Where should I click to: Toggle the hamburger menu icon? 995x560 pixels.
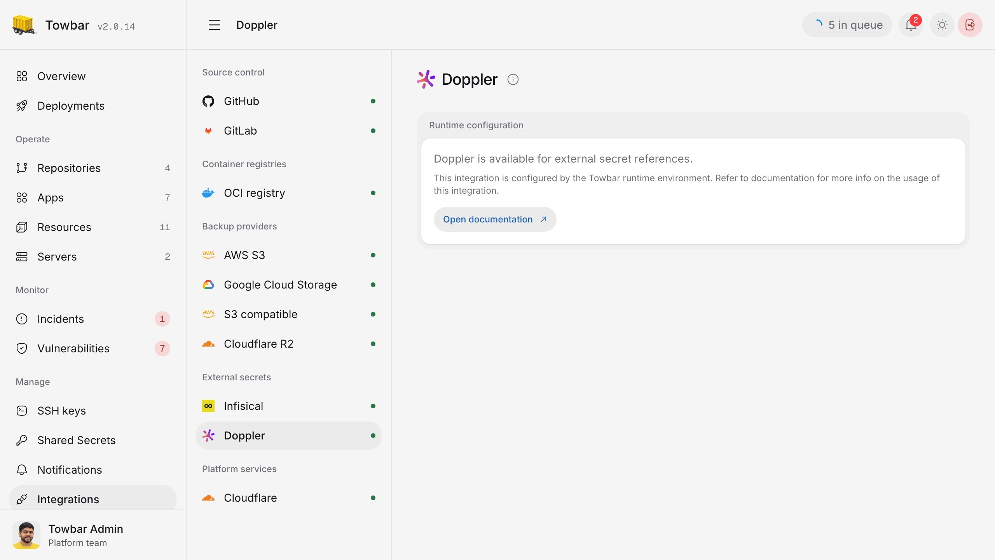point(215,25)
